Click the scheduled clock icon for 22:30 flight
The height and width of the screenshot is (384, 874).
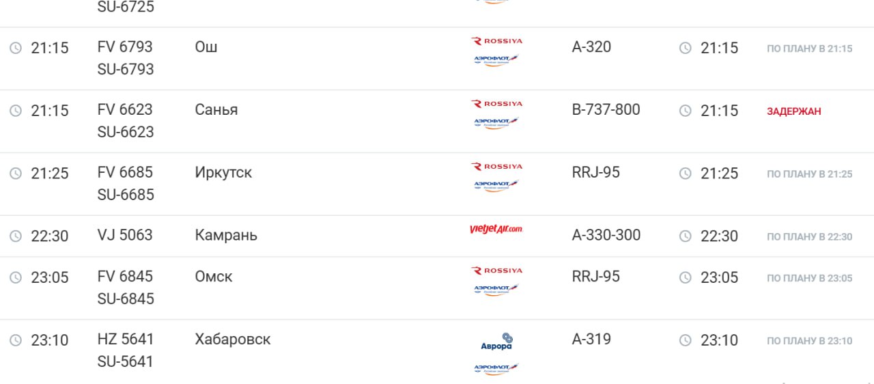tap(15, 236)
